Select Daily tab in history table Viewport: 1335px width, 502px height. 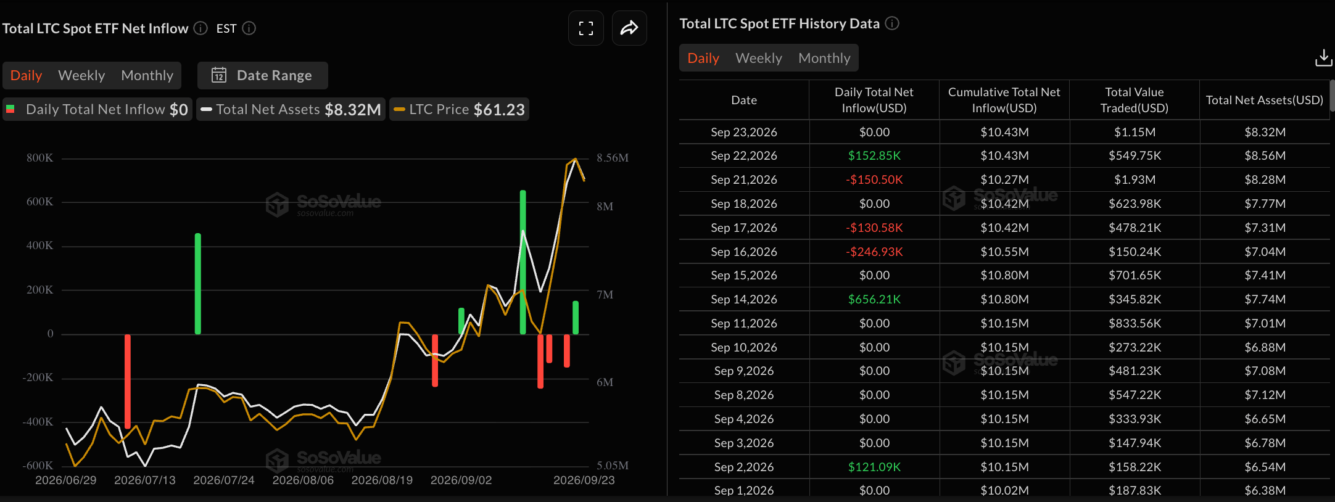tap(703, 58)
